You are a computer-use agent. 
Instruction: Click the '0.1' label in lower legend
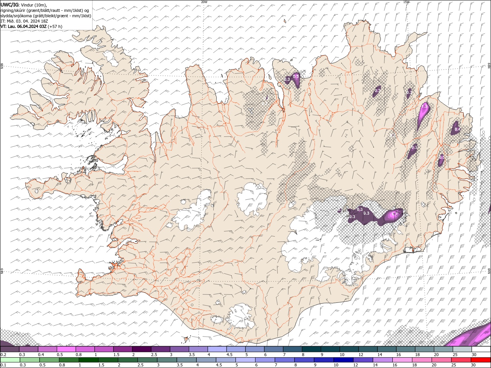pos(3,365)
